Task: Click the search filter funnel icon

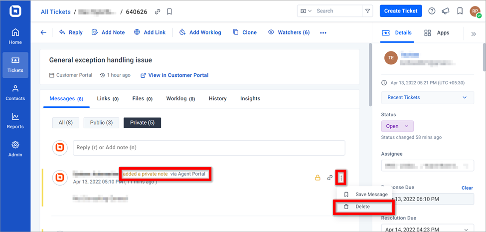Action: (367, 11)
